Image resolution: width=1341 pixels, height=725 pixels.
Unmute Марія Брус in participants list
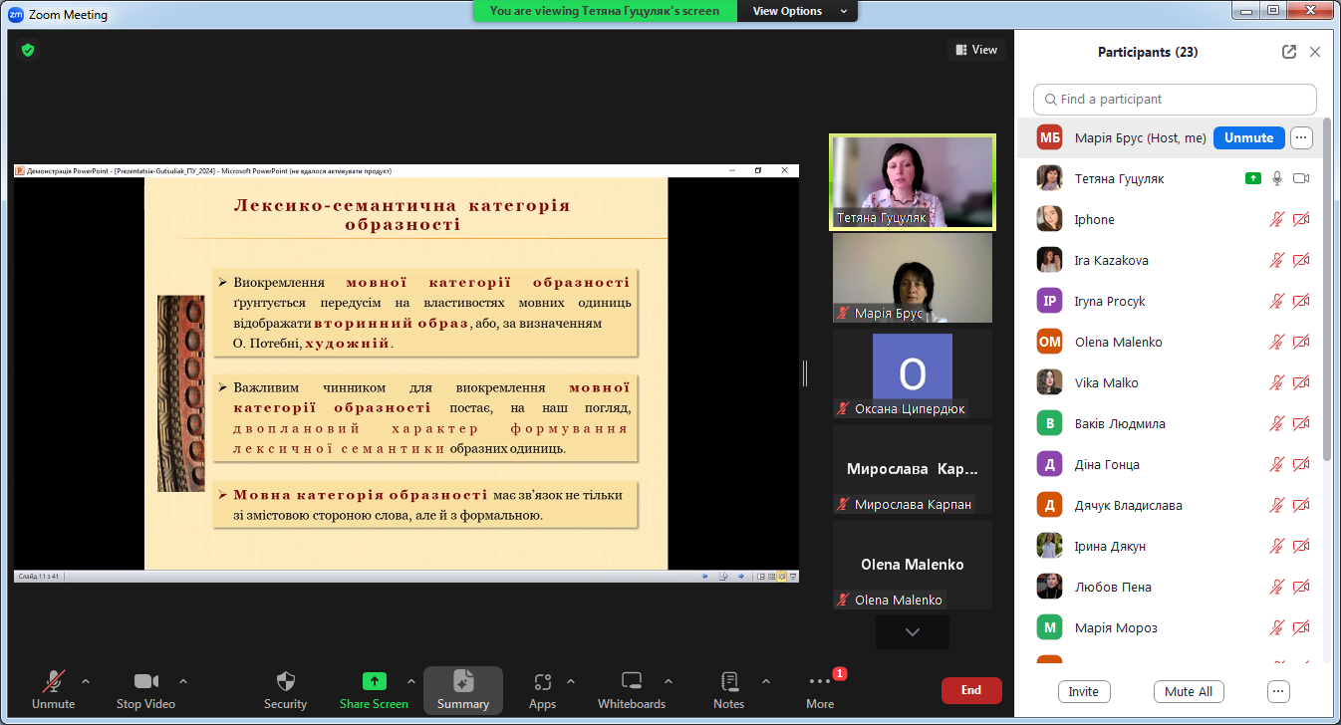(1248, 138)
